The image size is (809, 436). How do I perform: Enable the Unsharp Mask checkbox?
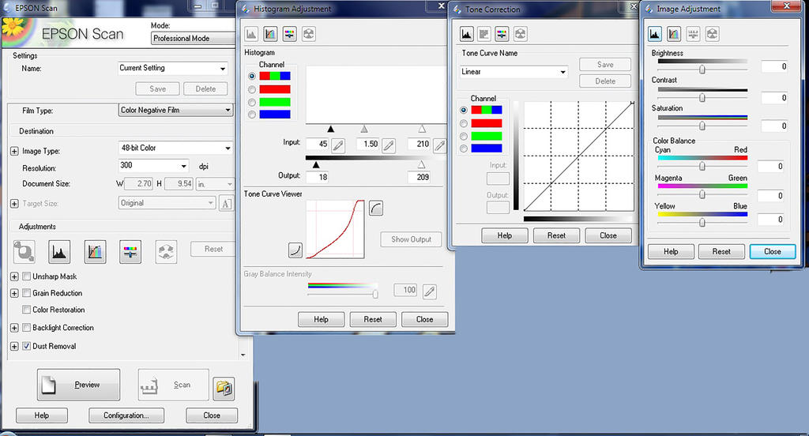tap(27, 276)
